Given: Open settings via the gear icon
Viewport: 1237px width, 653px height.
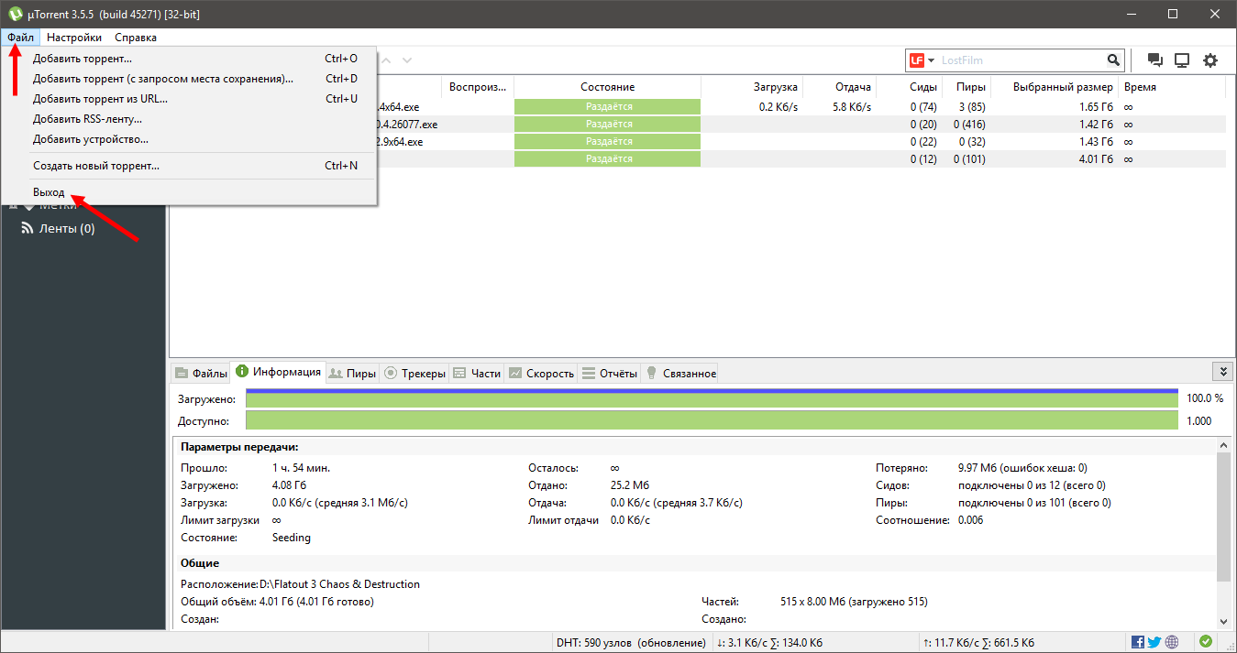Looking at the screenshot, I should point(1210,60).
